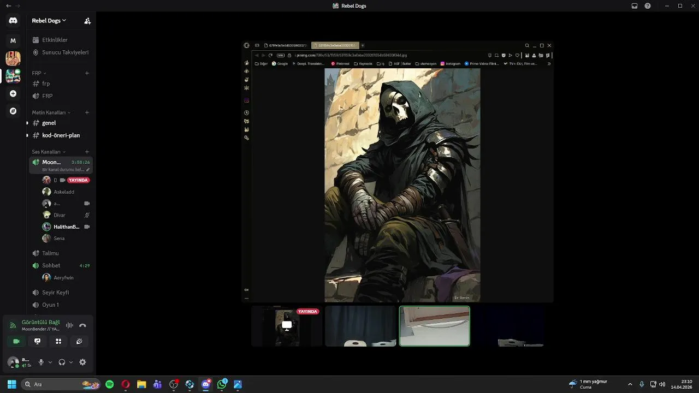Viewport: 699px width, 393px height.
Task: Add a new tab in streamed browser
Action: [x=362, y=45]
